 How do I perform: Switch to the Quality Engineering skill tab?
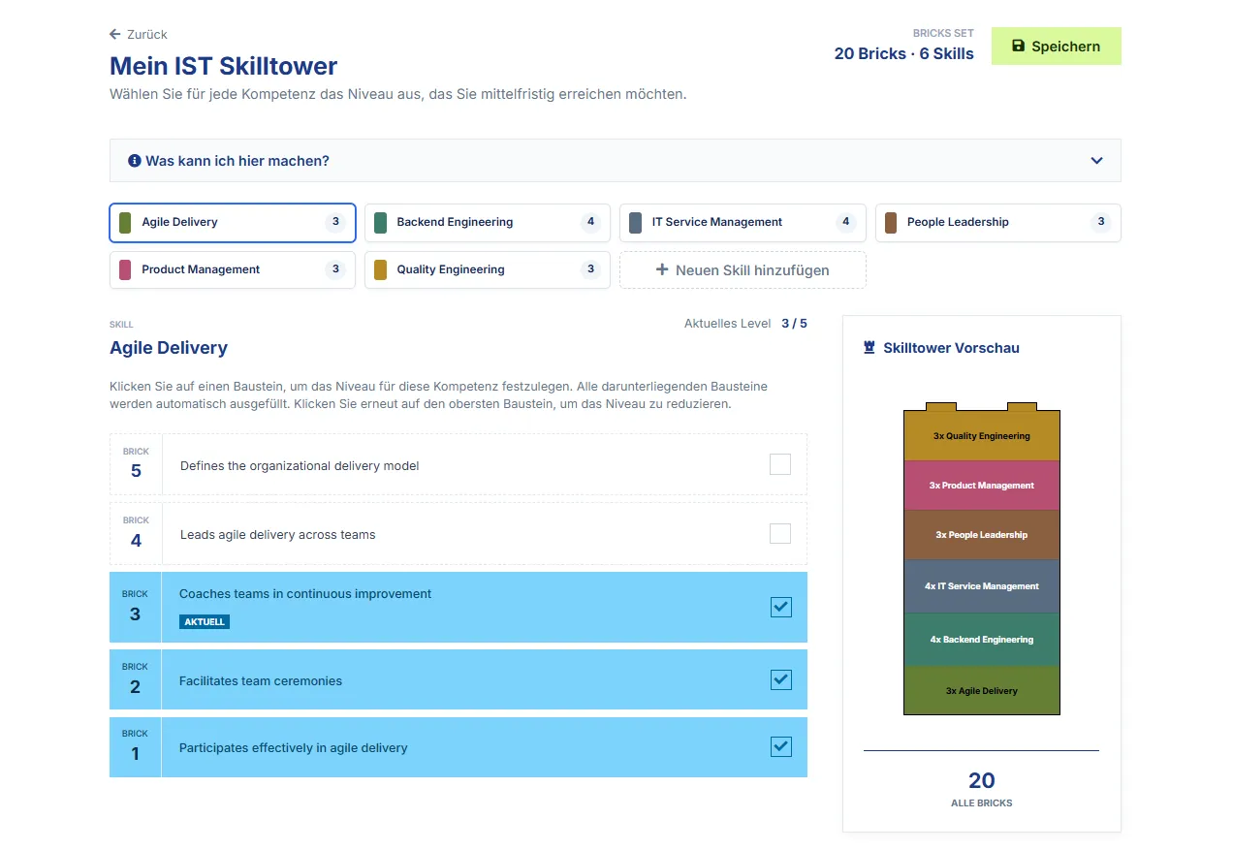coord(488,269)
